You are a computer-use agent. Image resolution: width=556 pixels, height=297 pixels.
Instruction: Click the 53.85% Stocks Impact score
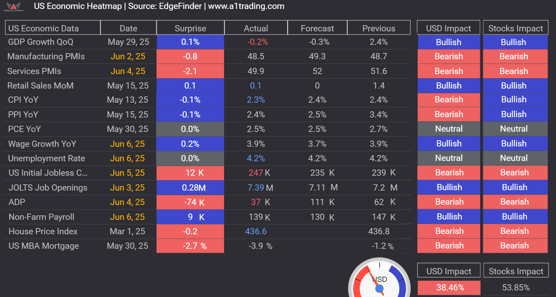tap(516, 287)
